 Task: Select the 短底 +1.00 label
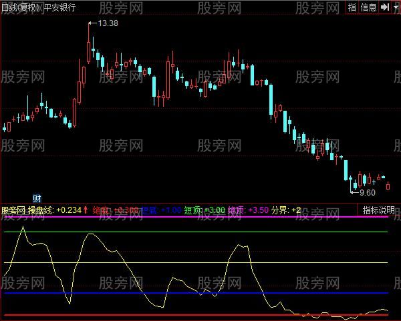point(161,210)
